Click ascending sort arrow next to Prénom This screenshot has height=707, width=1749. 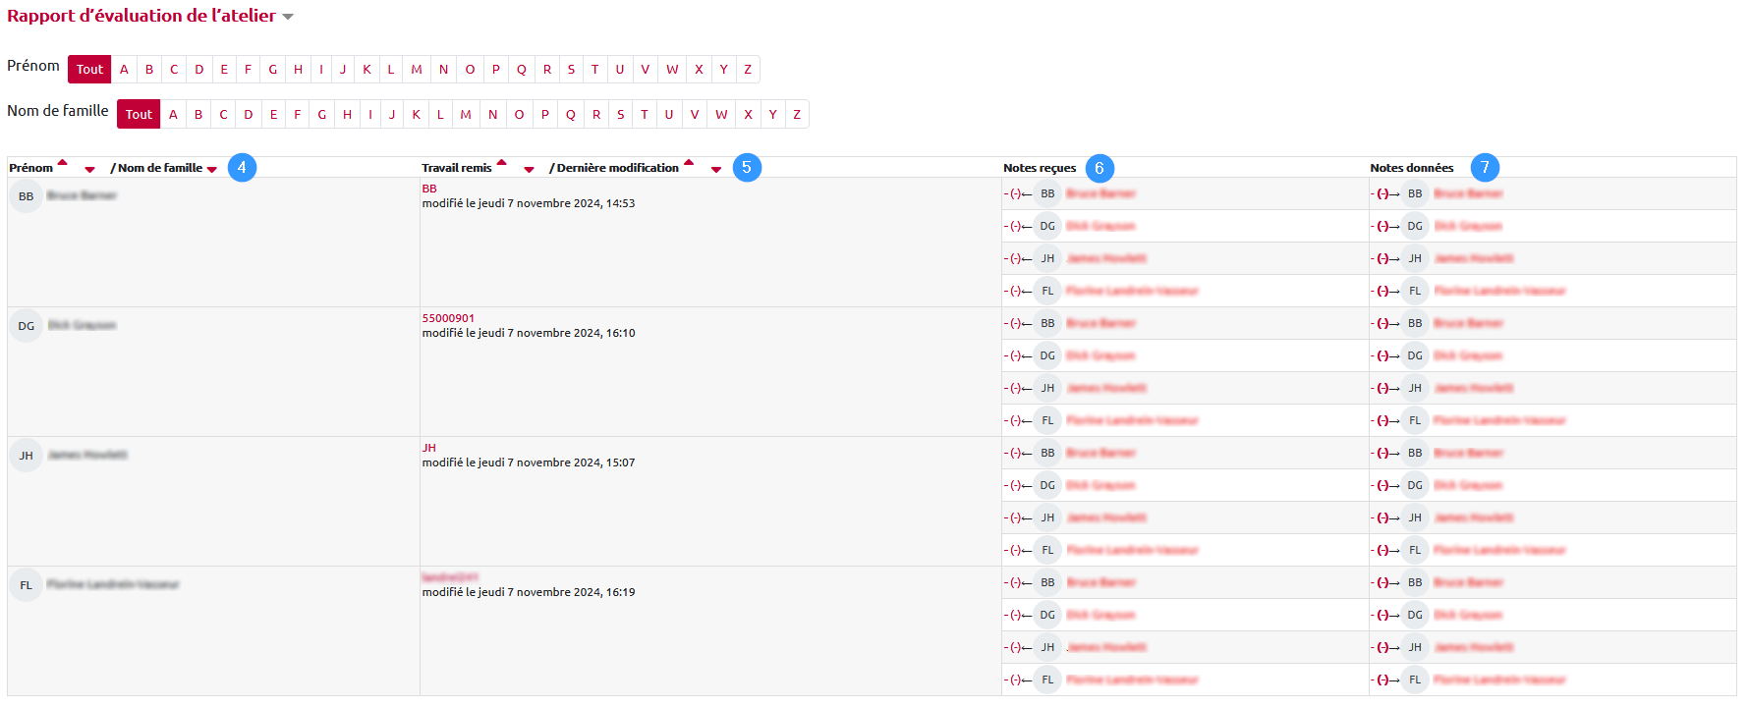[63, 163]
